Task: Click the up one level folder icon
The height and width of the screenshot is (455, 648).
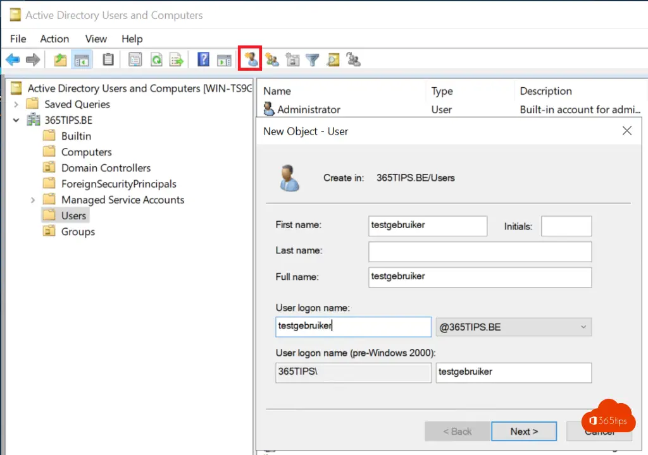Action: point(60,60)
